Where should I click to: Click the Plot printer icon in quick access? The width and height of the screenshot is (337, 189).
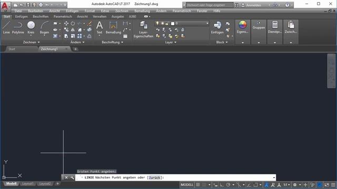coord(41,5)
